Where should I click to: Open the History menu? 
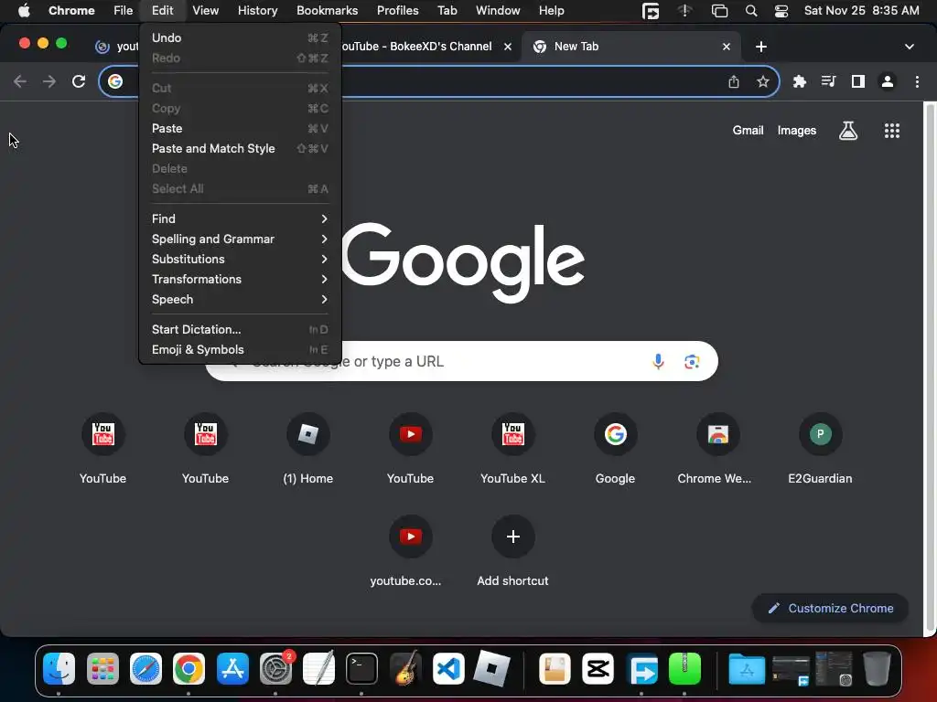(257, 10)
